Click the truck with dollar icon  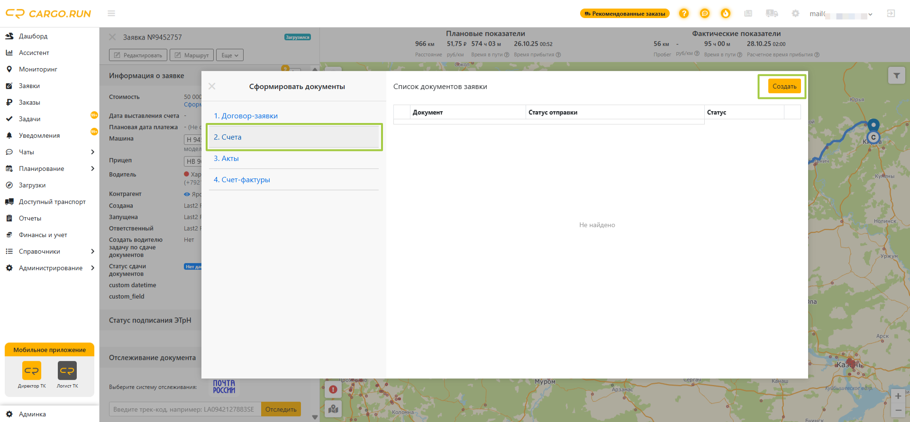tap(772, 13)
